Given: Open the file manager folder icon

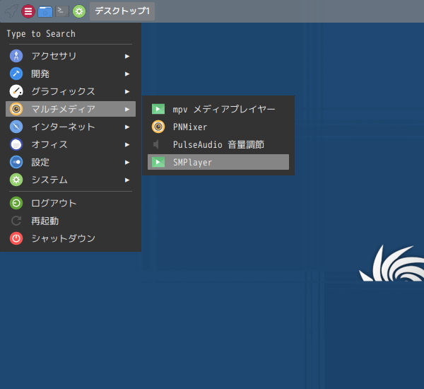Looking at the screenshot, I should (45, 11).
